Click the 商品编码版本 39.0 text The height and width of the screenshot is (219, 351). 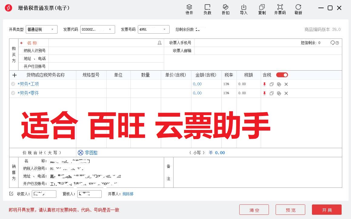coord(322,29)
